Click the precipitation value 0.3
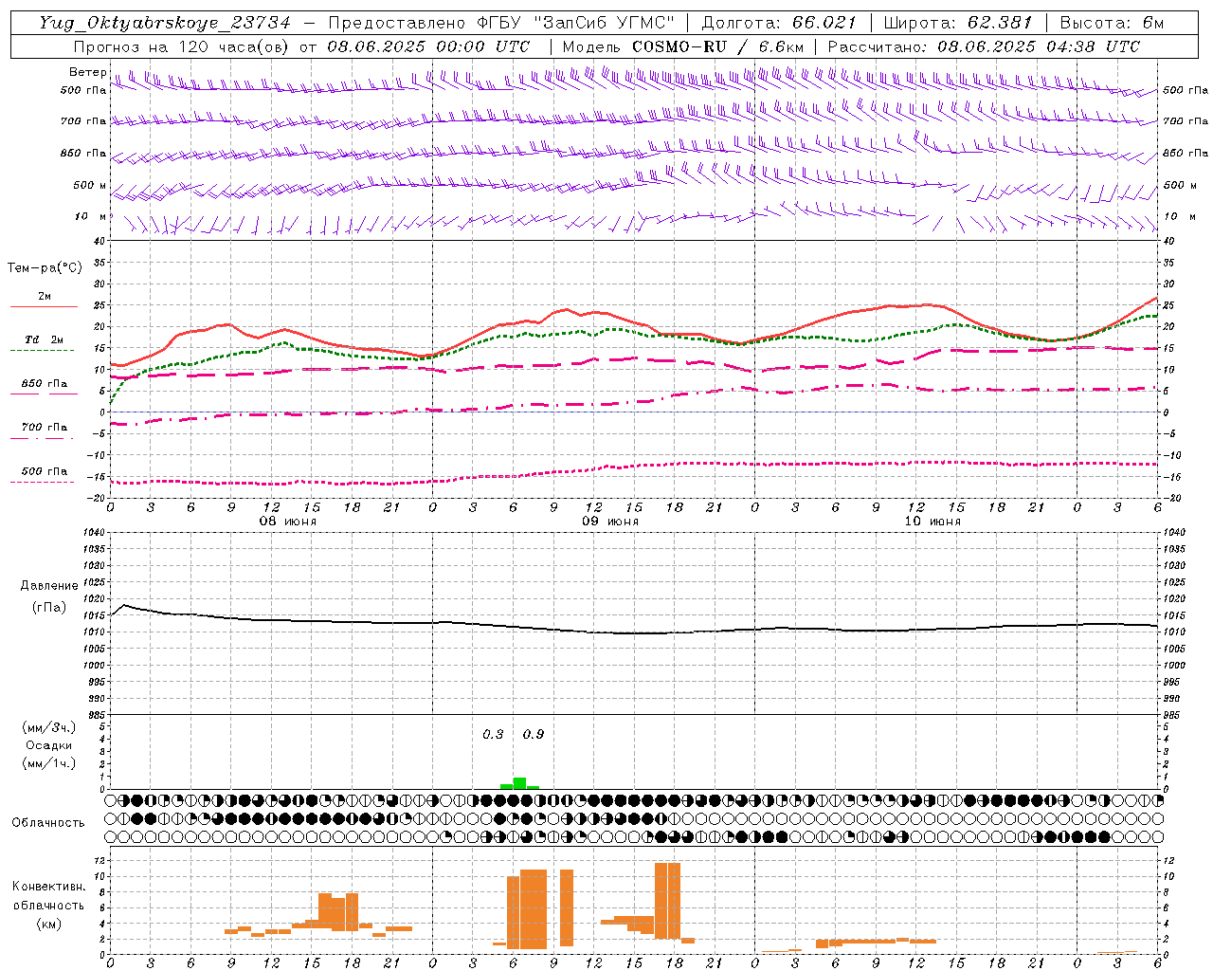1213x971 pixels. [493, 734]
